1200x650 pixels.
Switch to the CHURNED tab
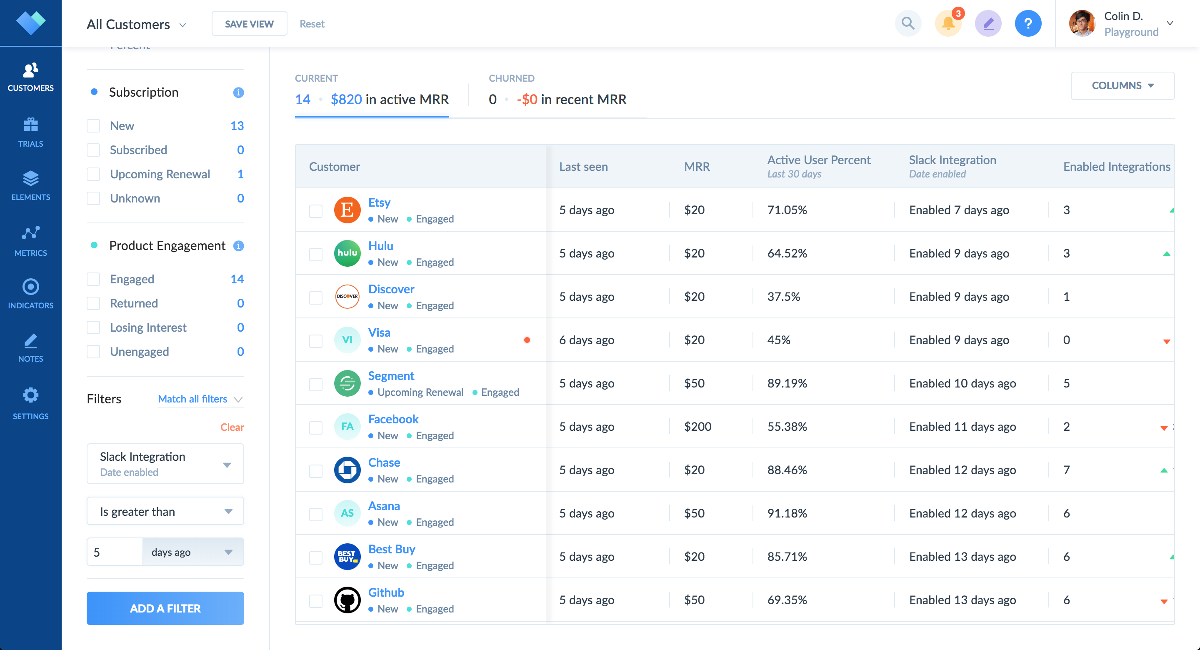(x=557, y=90)
